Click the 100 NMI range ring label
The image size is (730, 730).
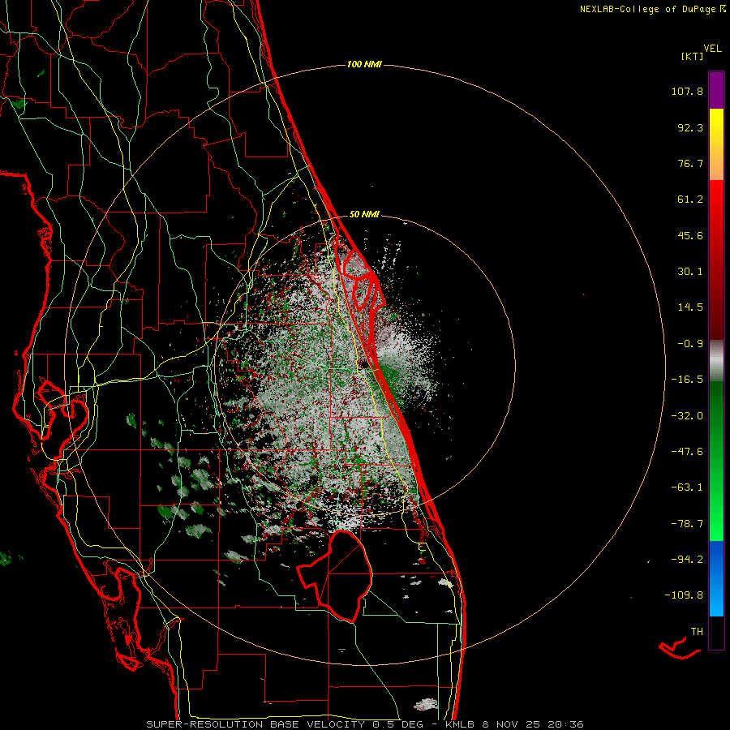[364, 64]
